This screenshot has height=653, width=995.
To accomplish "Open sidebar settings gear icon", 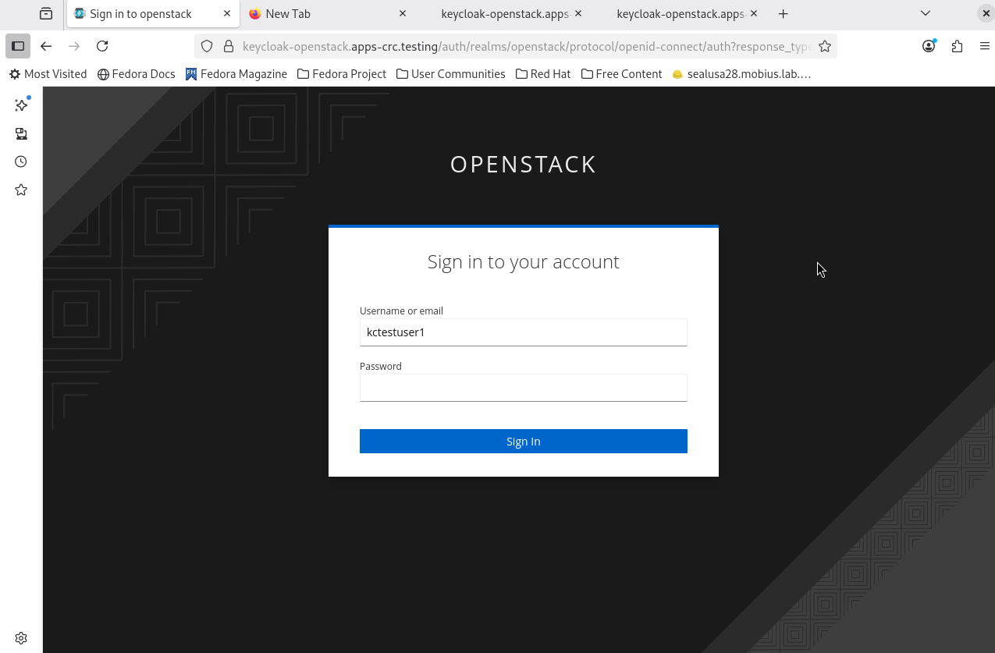I will coord(21,638).
